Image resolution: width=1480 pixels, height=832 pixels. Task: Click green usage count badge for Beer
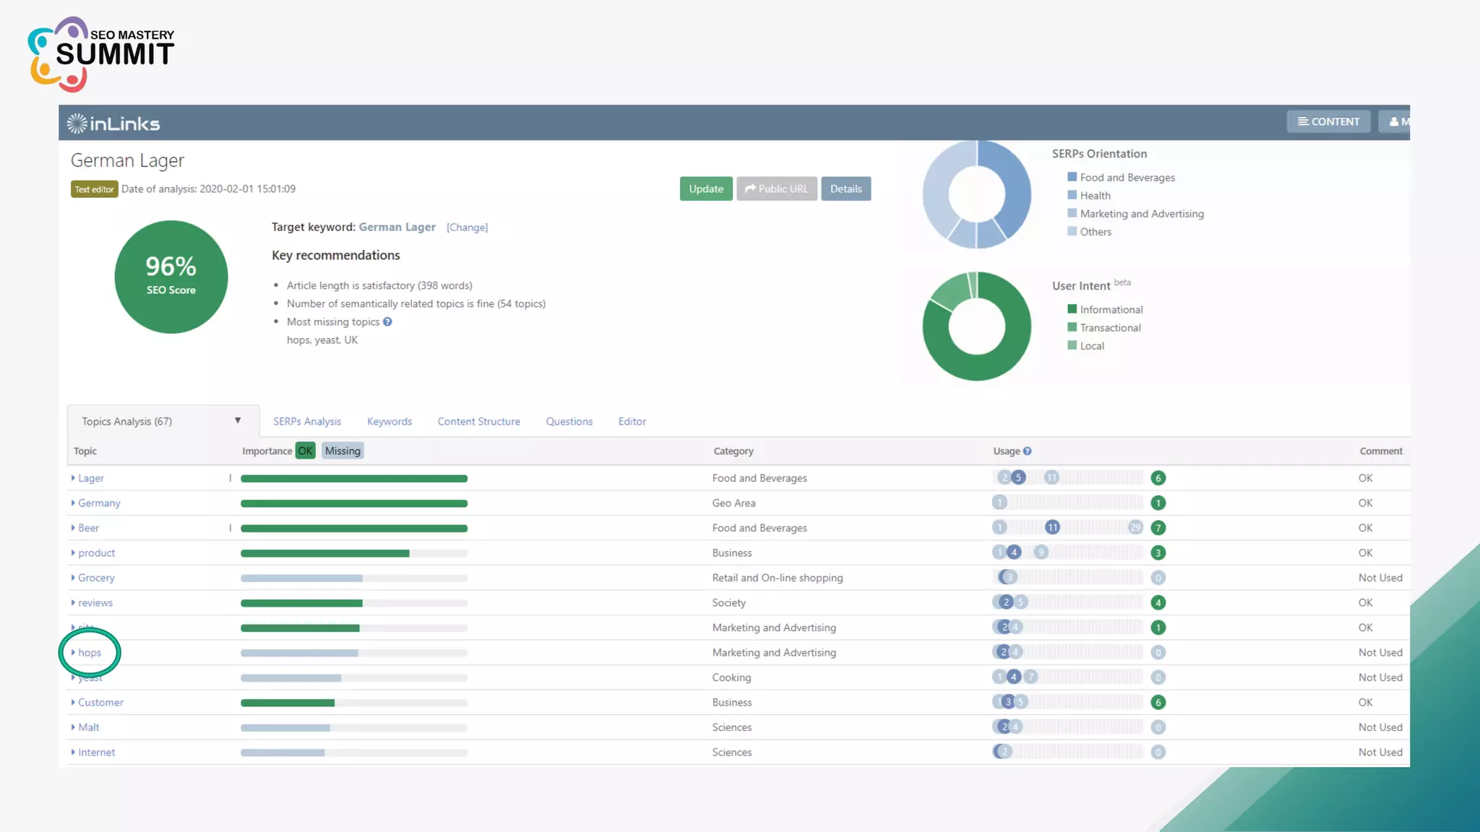tap(1158, 528)
